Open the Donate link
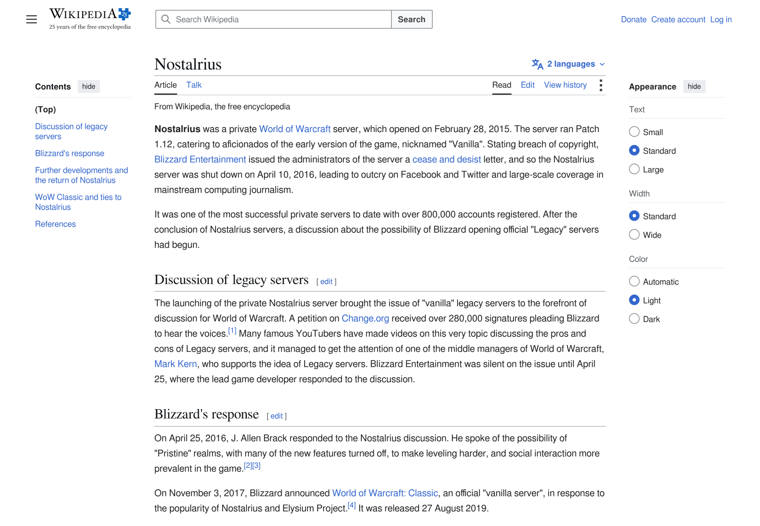760x526 pixels. [634, 20]
